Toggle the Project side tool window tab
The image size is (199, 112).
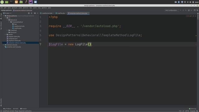[1, 16]
